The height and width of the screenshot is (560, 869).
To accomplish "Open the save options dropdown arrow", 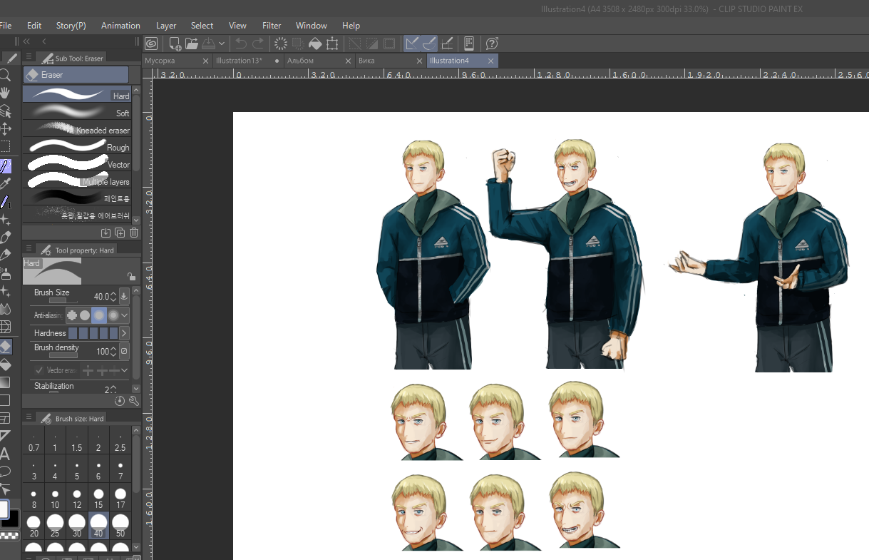I will pos(222,44).
